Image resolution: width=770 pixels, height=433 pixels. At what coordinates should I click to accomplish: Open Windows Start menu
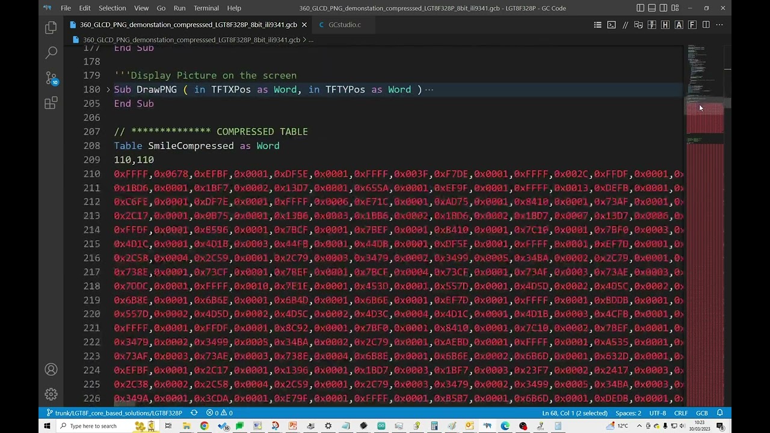(46, 426)
